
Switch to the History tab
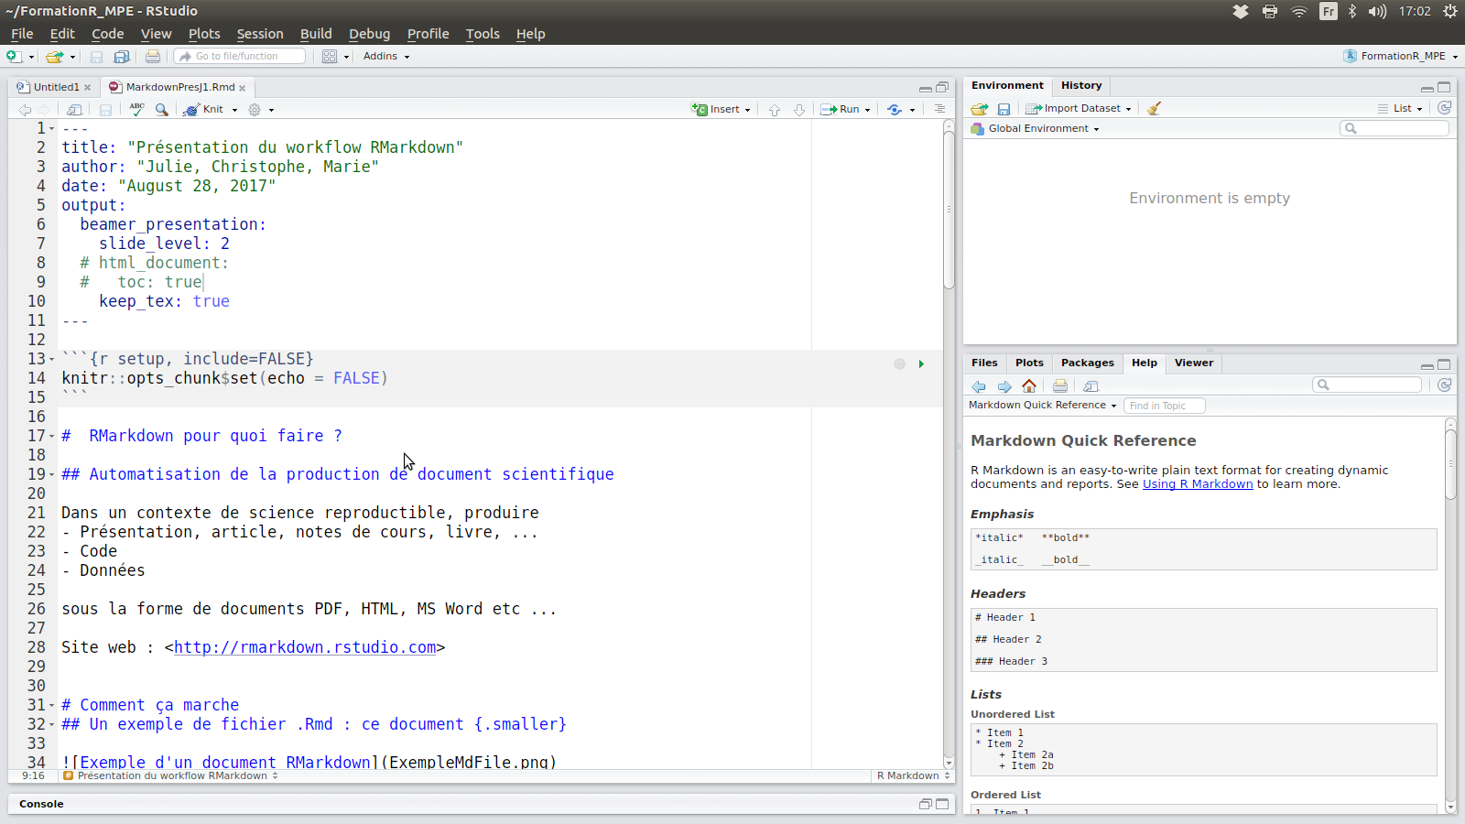[x=1081, y=85]
